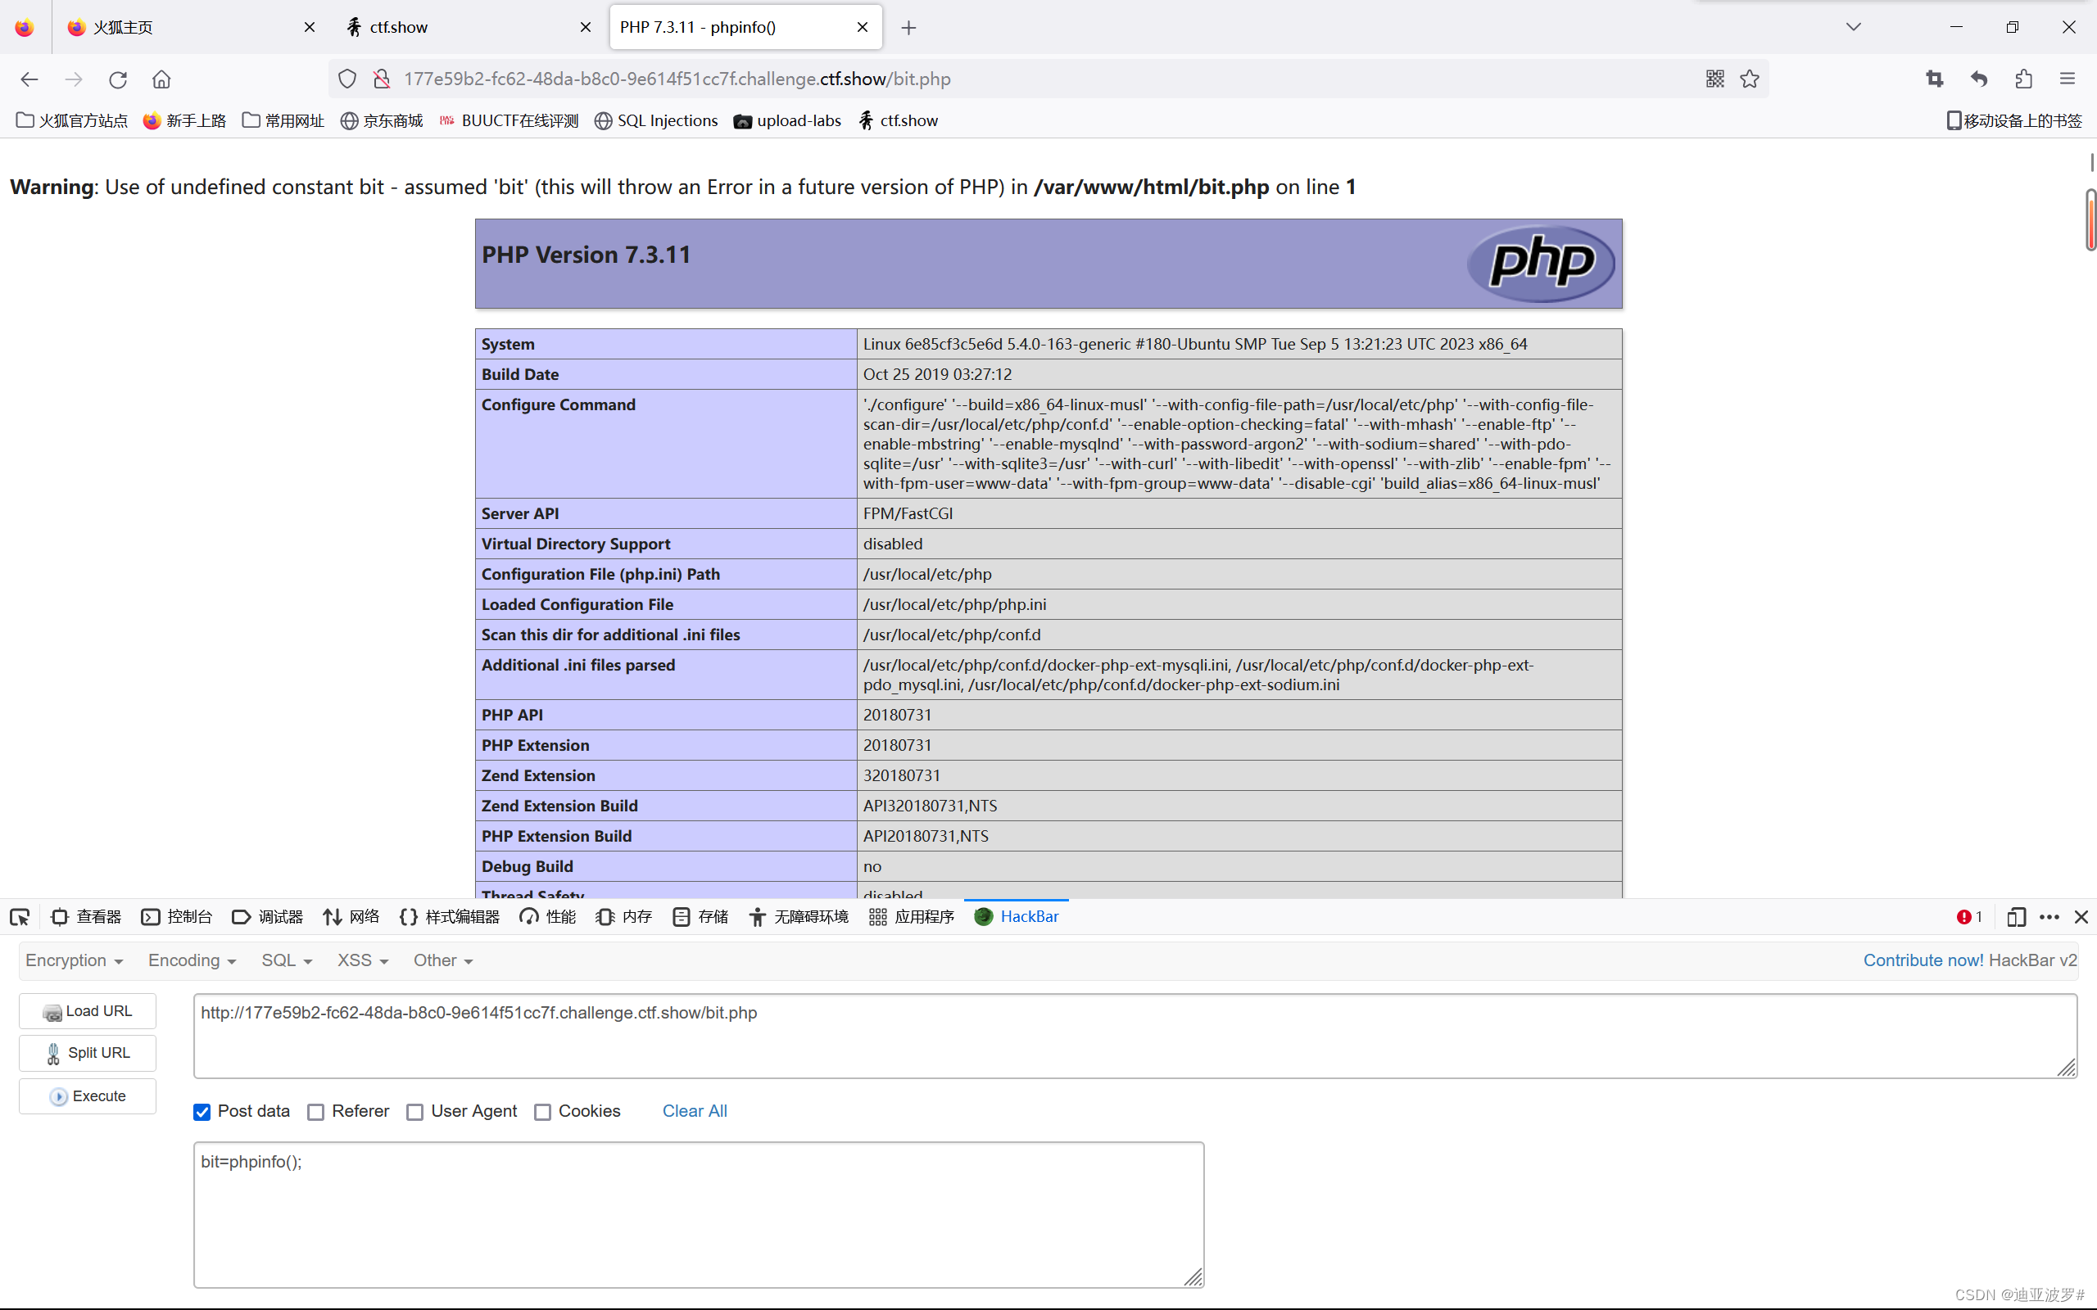Open the browser extensions puzzle icon
This screenshot has width=2097, height=1310.
point(2024,79)
